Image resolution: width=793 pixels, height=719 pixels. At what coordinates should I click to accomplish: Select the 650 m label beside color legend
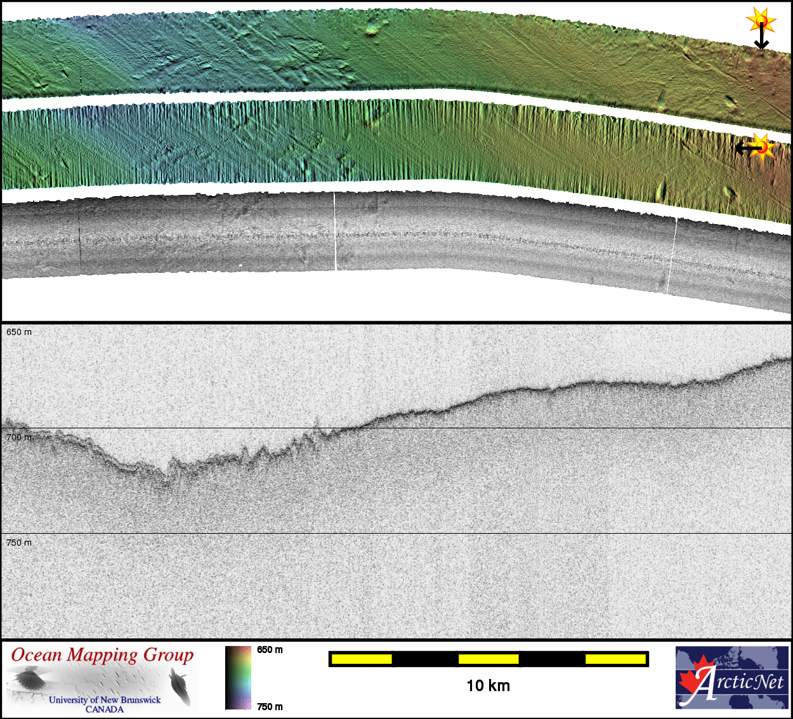click(x=270, y=650)
